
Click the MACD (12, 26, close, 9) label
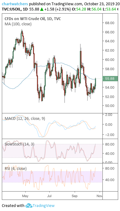[x=25, y=119]
